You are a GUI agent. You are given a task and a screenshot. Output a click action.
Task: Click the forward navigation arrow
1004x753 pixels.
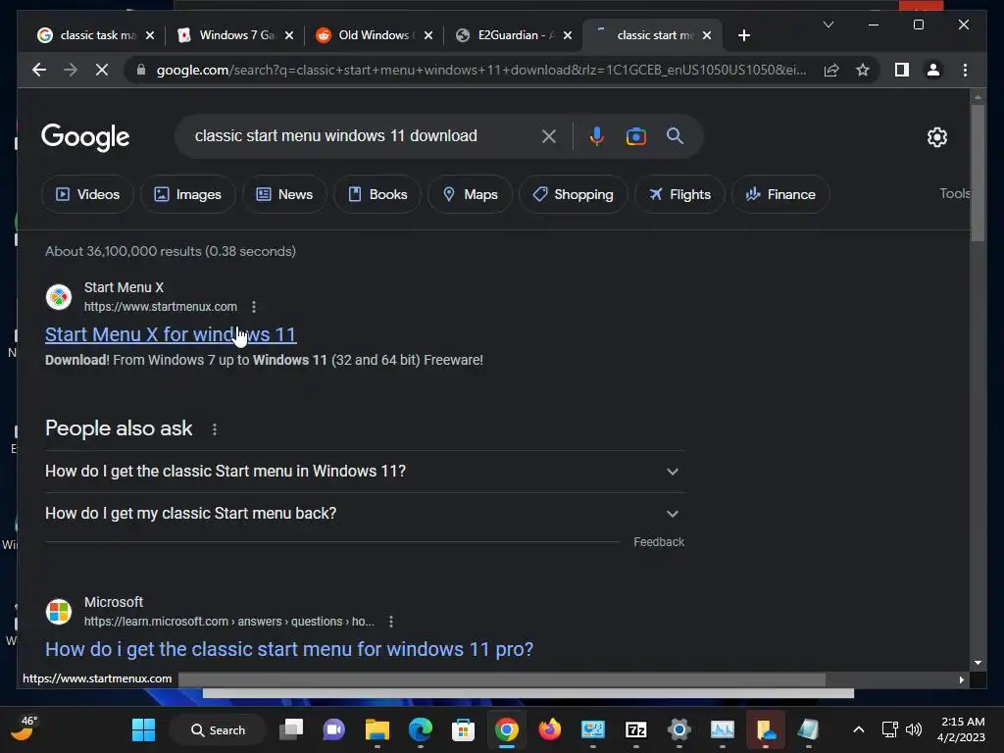click(x=71, y=70)
